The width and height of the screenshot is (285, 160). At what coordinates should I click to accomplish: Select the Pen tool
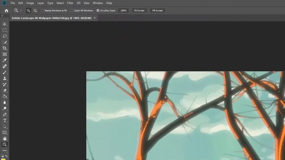pyautogui.click(x=4, y=115)
